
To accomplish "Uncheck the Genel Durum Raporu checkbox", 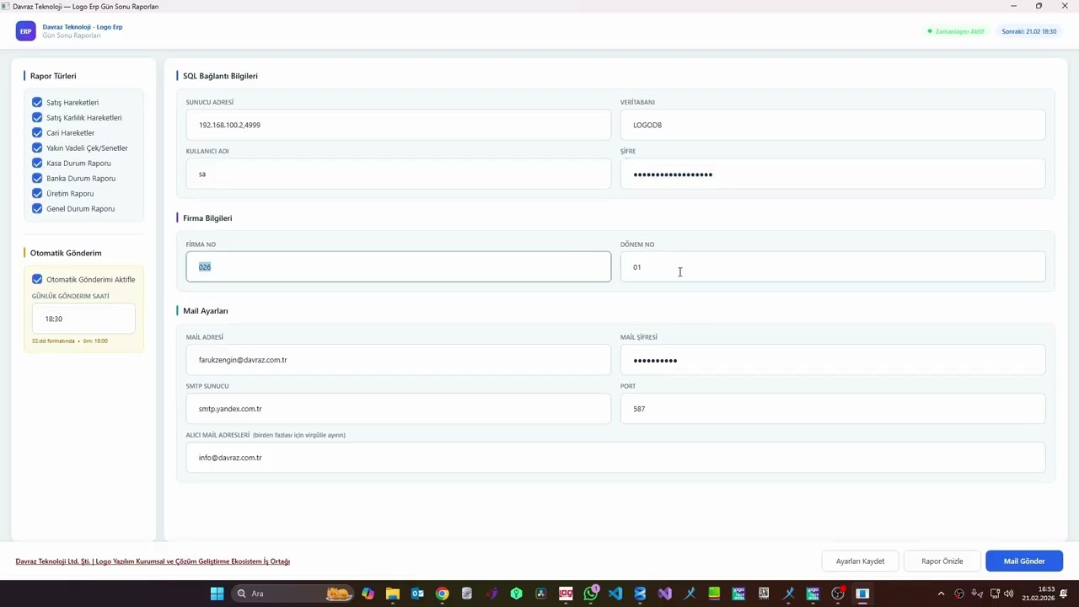I will [37, 209].
